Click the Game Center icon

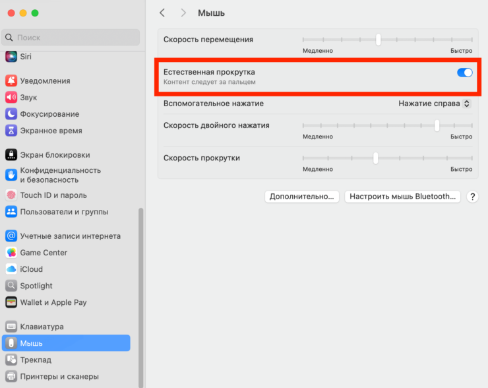point(11,253)
